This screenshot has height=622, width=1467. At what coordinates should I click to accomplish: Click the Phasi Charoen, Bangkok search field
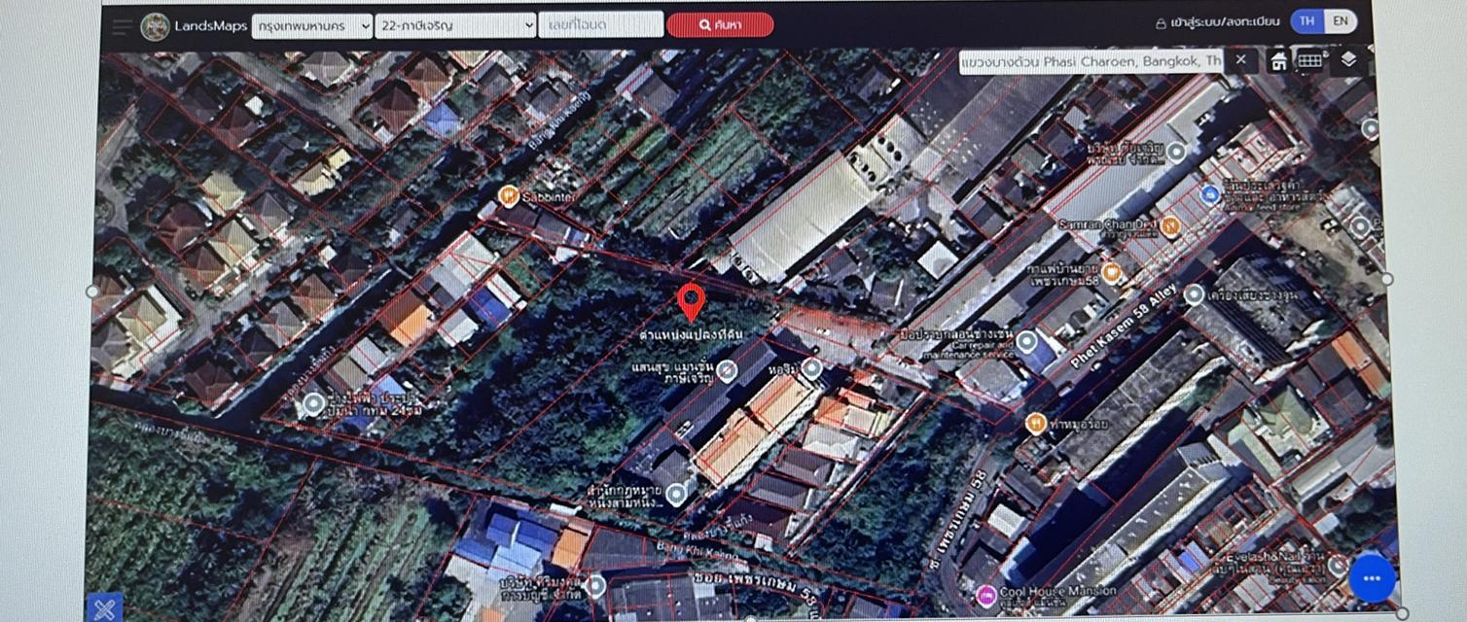click(x=1090, y=61)
